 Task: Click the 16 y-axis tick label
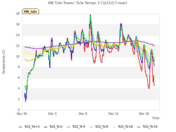point(18,24)
